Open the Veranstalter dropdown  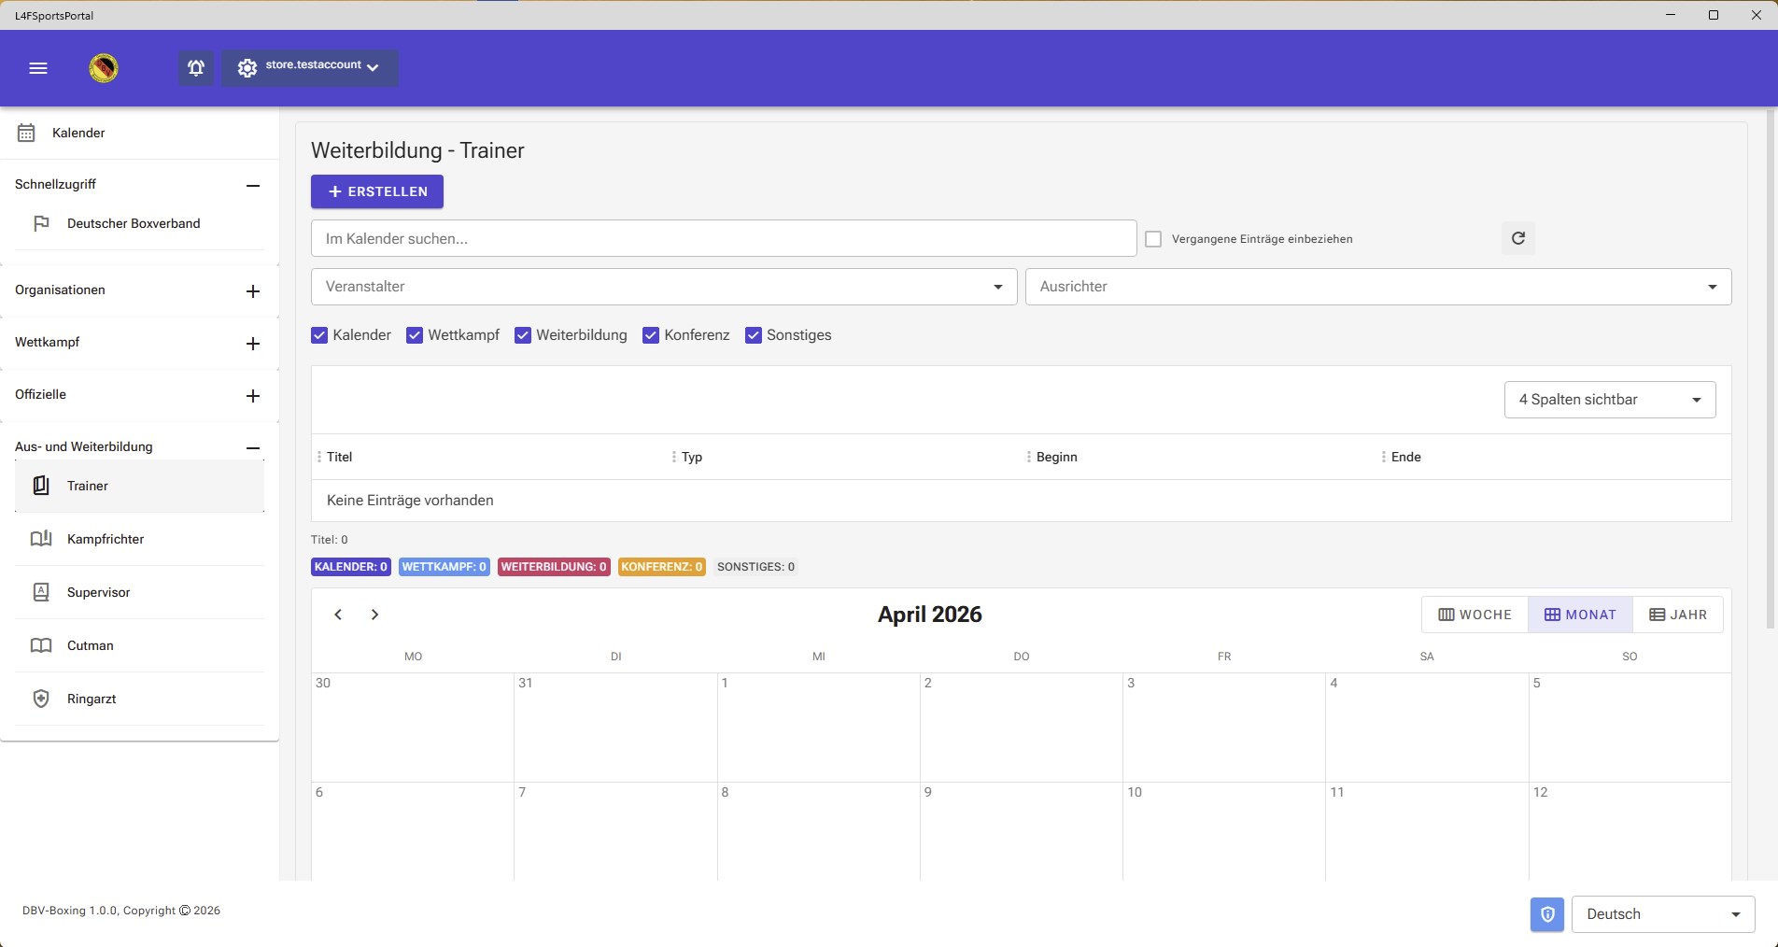[664, 287]
